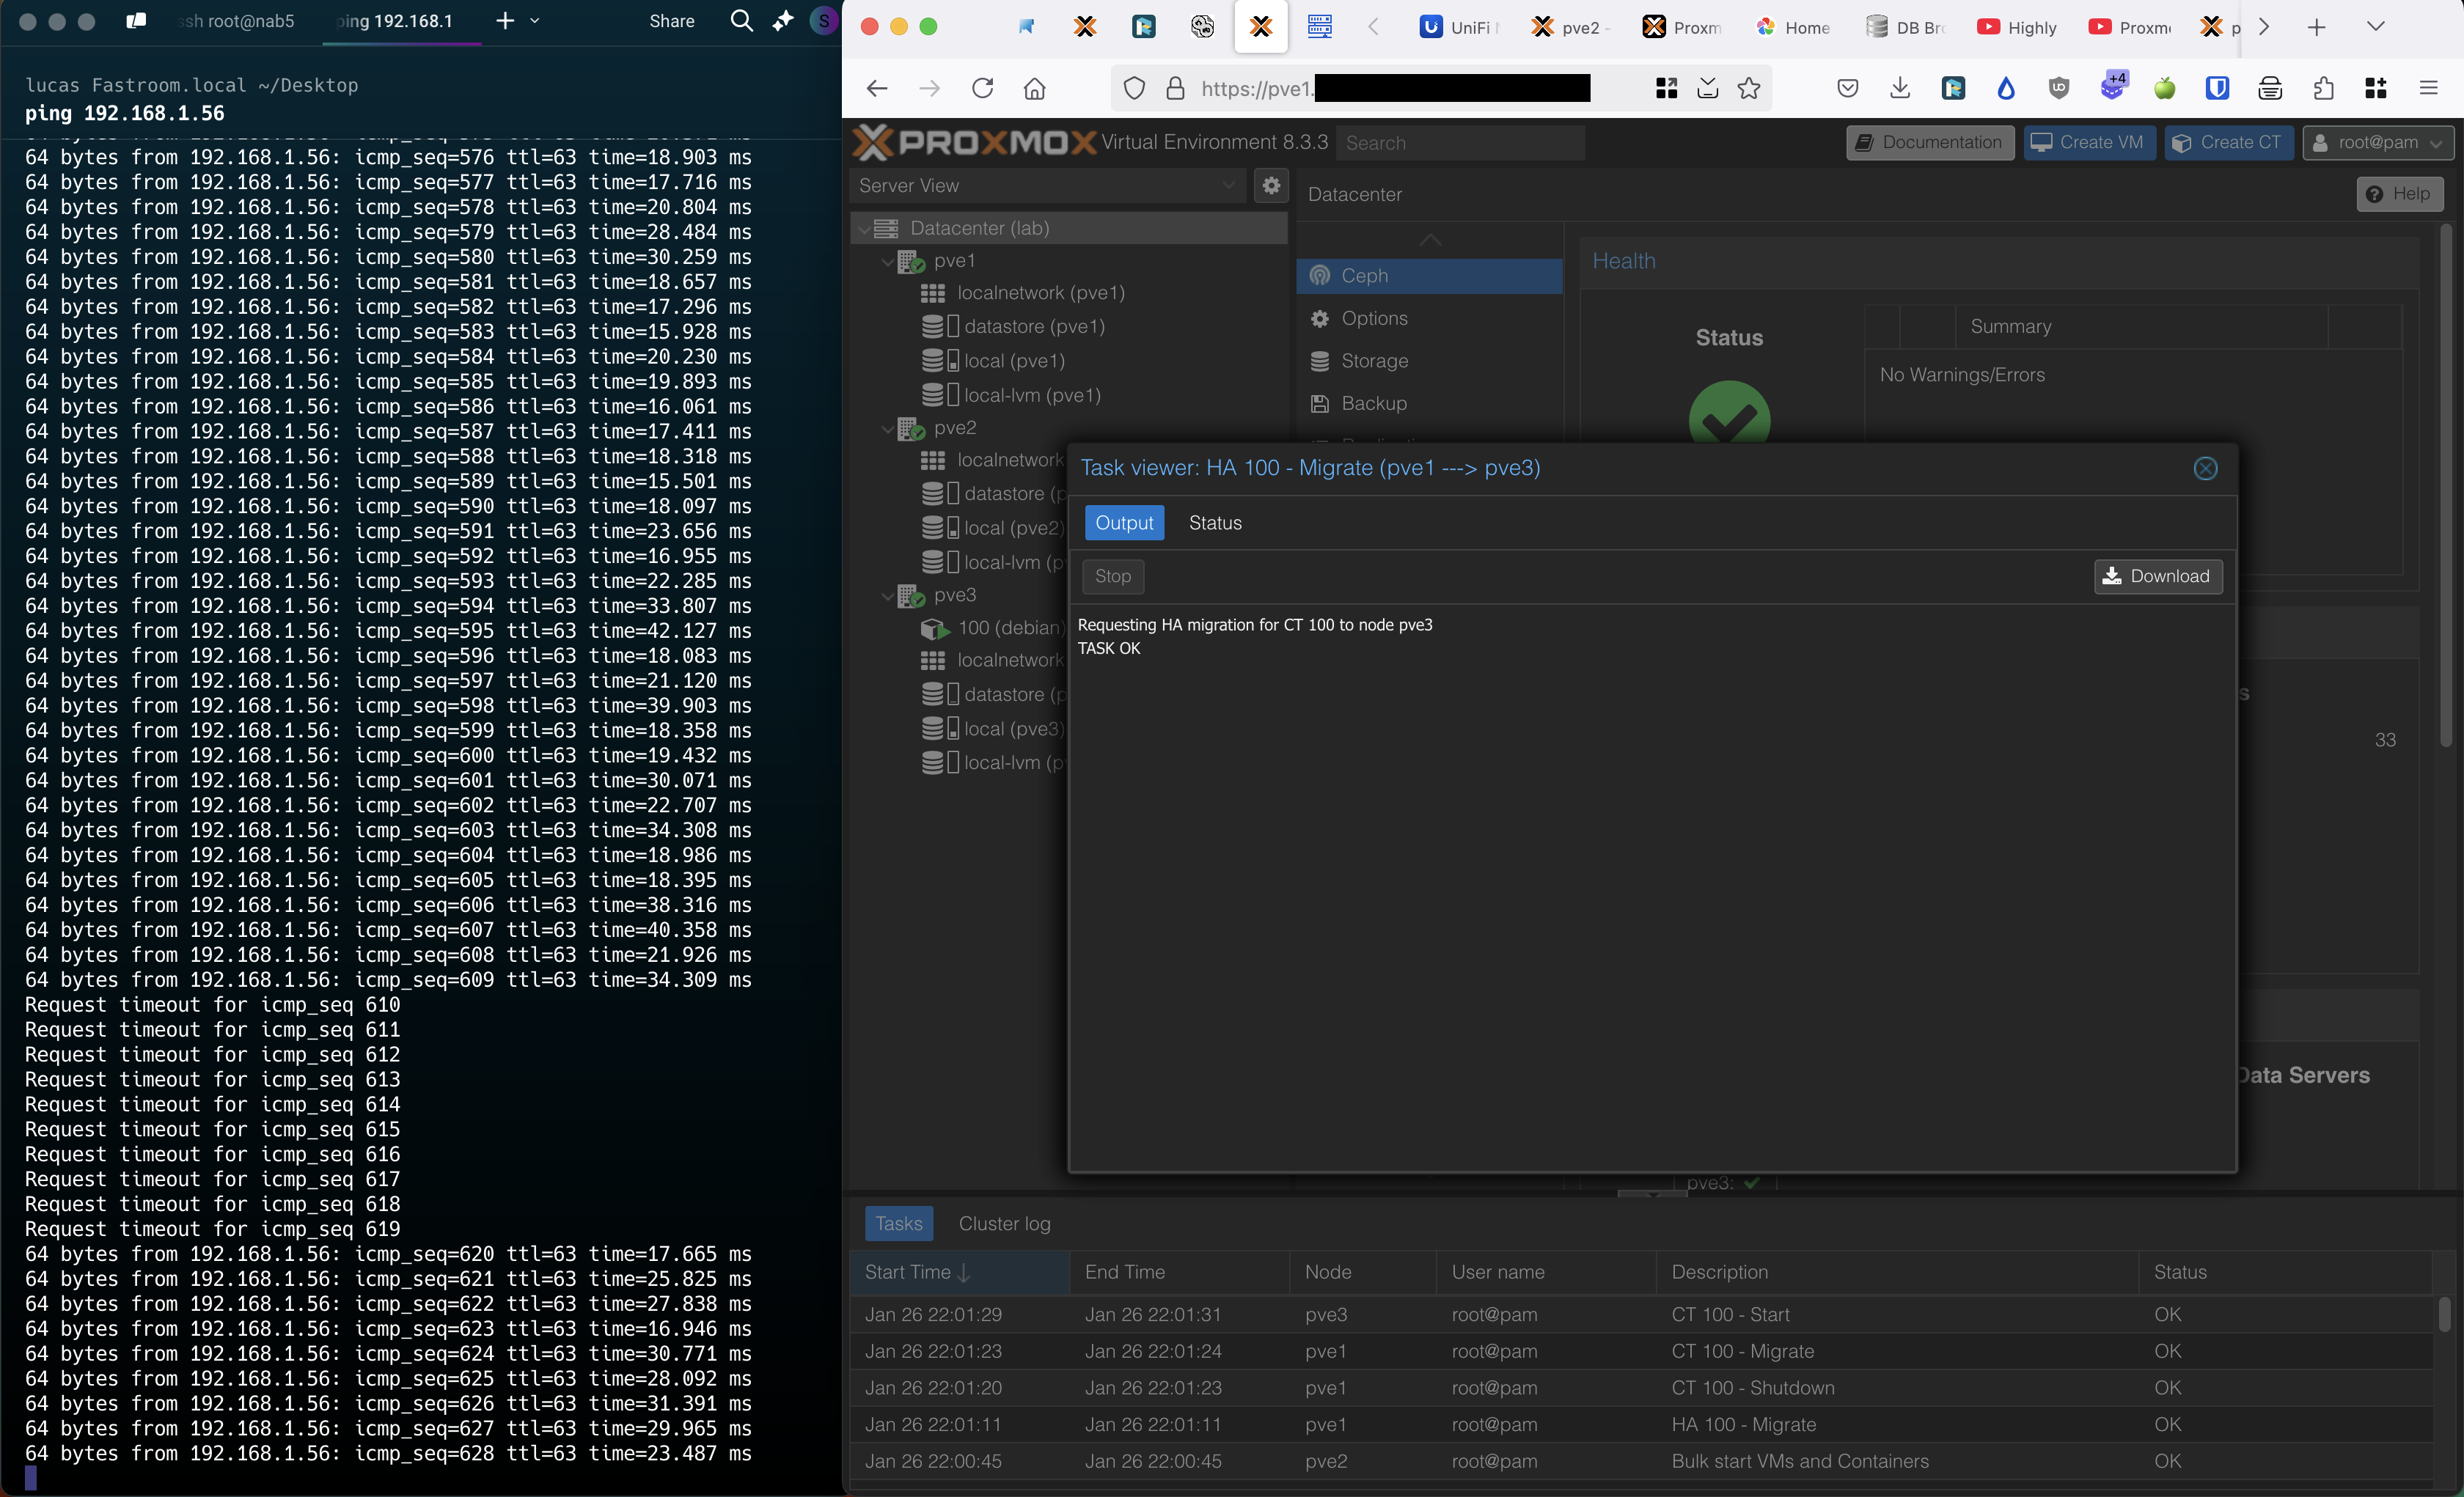Image resolution: width=2464 pixels, height=1497 pixels.
Task: Click the Firefox home icon
Action: click(x=1035, y=88)
